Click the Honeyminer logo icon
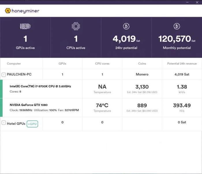Screen dimensions: 202x174 pyautogui.click(x=8, y=11)
